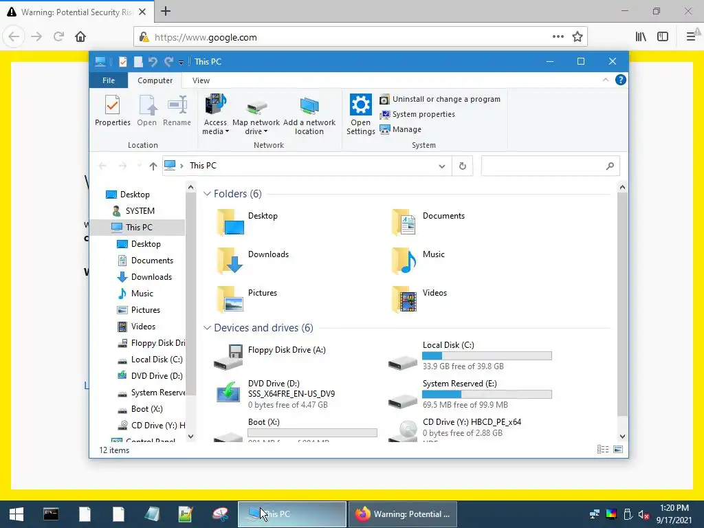Open Downloads in navigation pane
The height and width of the screenshot is (528, 704).
point(151,277)
